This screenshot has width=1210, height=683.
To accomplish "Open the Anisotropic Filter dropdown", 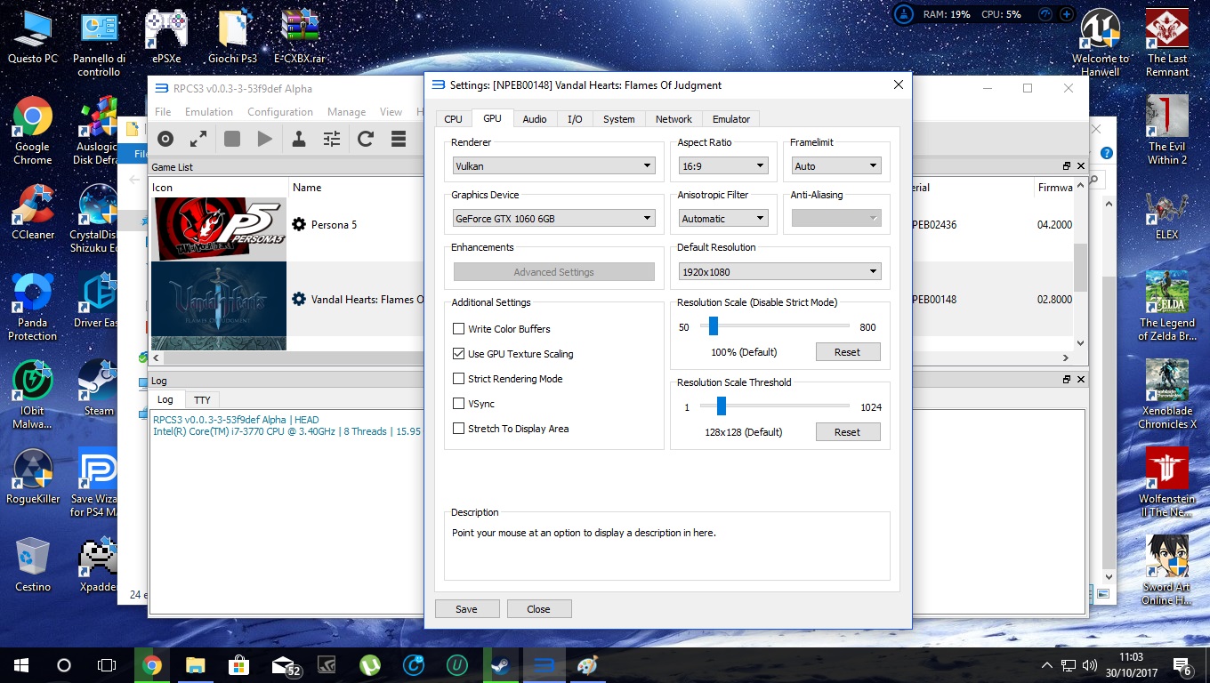I will point(723,219).
